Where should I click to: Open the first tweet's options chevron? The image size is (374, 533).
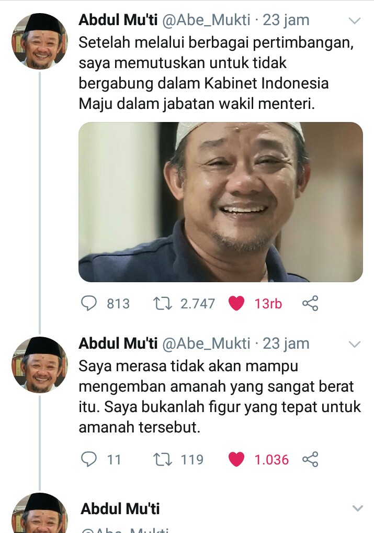point(355,21)
